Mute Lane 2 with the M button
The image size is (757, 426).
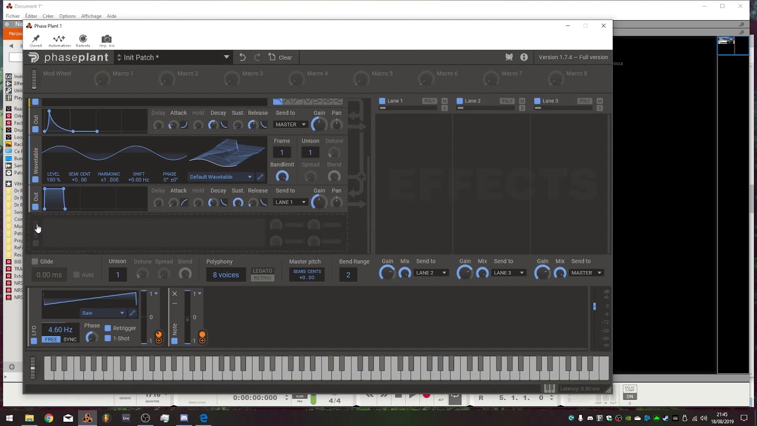pyautogui.click(x=522, y=101)
